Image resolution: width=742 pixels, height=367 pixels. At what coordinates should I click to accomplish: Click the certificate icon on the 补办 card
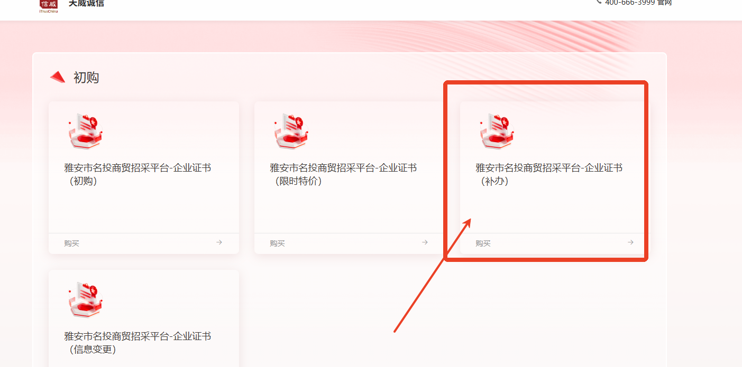click(x=497, y=131)
